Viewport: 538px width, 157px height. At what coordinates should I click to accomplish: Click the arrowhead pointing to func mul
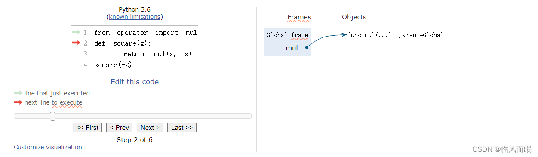344,35
